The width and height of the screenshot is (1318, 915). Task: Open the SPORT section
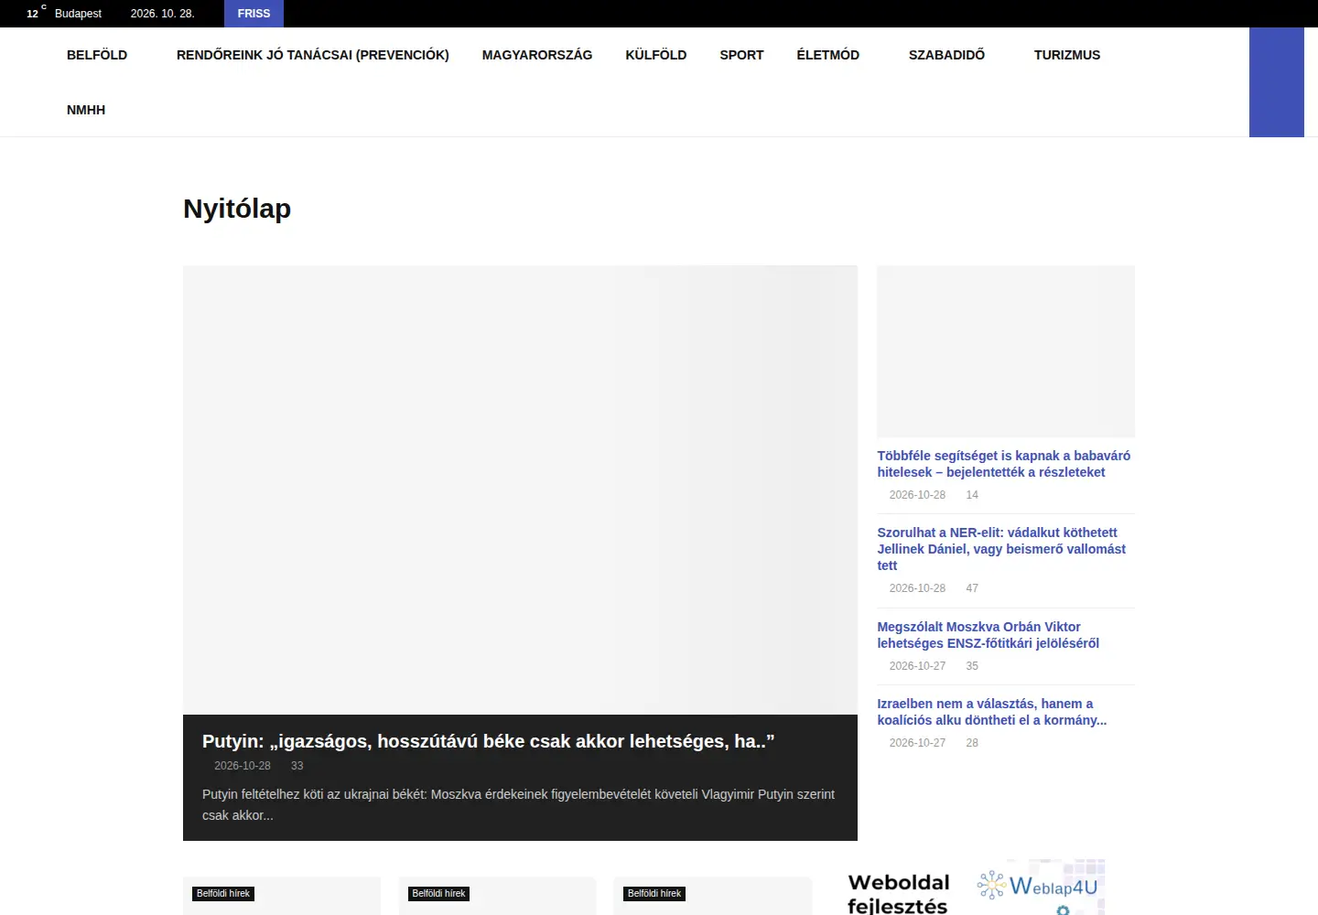pos(741,55)
